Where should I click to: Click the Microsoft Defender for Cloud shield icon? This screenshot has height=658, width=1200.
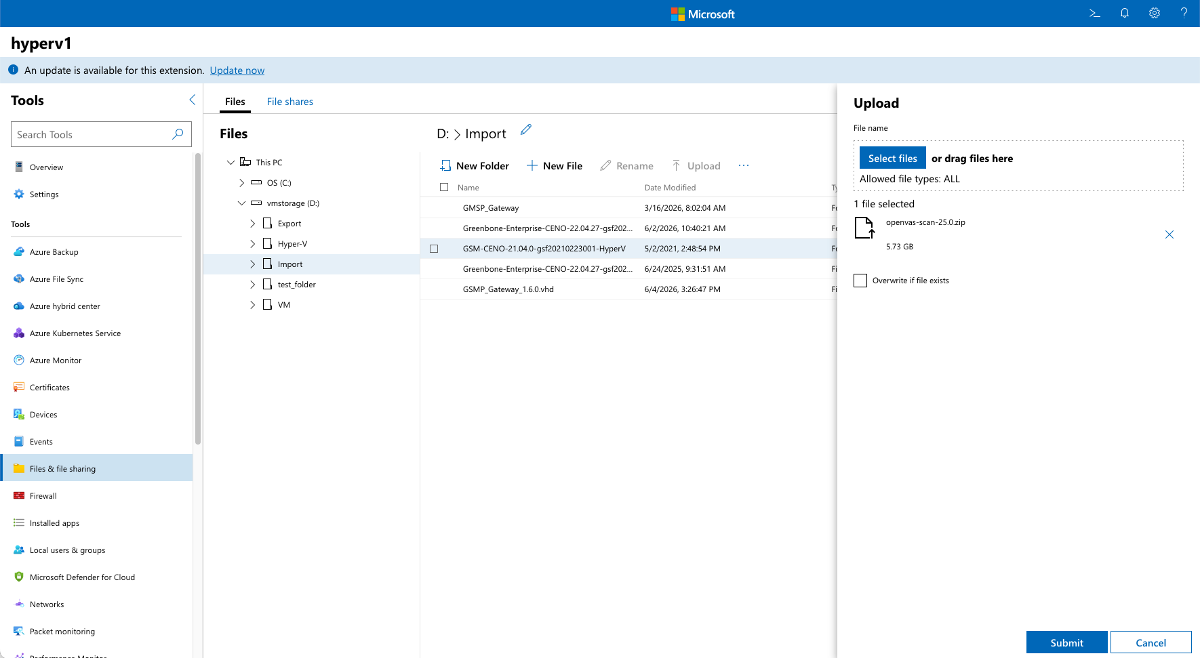[x=19, y=577]
